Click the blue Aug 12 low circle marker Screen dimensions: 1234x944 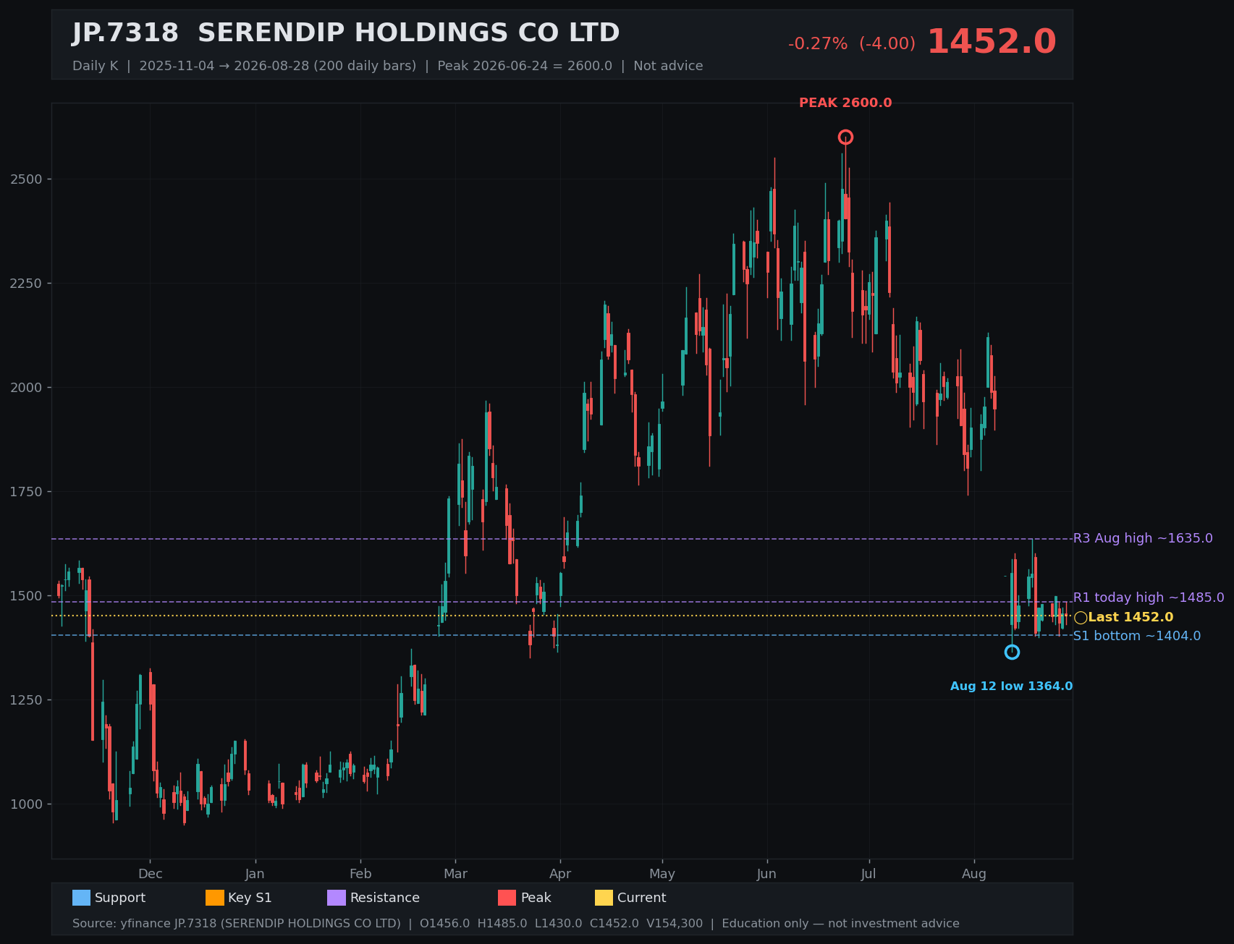click(x=1012, y=652)
